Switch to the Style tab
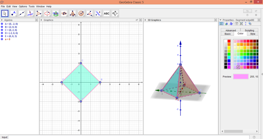The image size is (263, 139). click(x=253, y=34)
